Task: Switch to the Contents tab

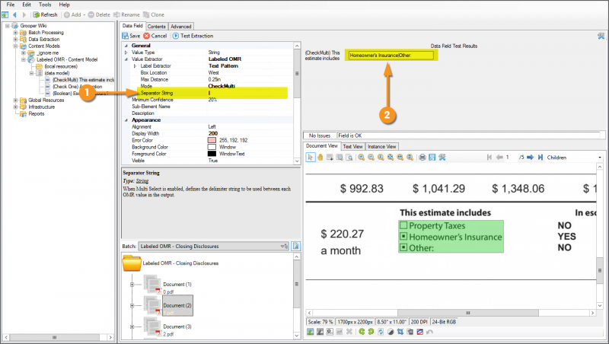Action: (157, 27)
